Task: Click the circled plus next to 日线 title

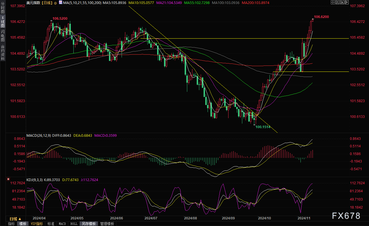Action: 55,3
